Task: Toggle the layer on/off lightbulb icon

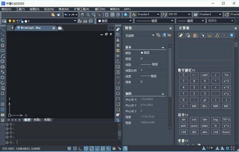Action: click(x=10, y=21)
